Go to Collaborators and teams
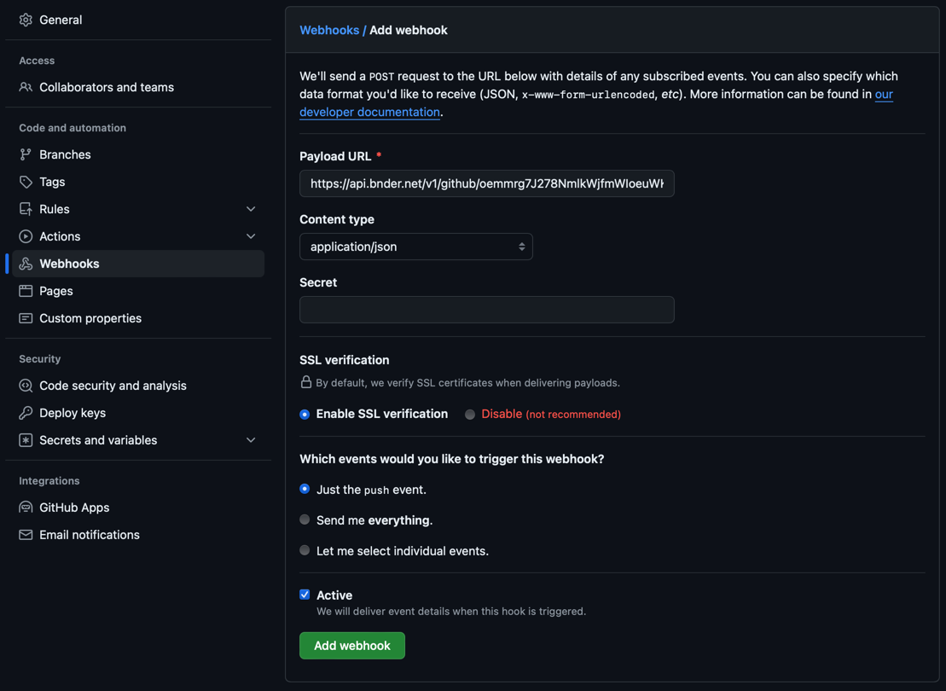 pyautogui.click(x=138, y=88)
